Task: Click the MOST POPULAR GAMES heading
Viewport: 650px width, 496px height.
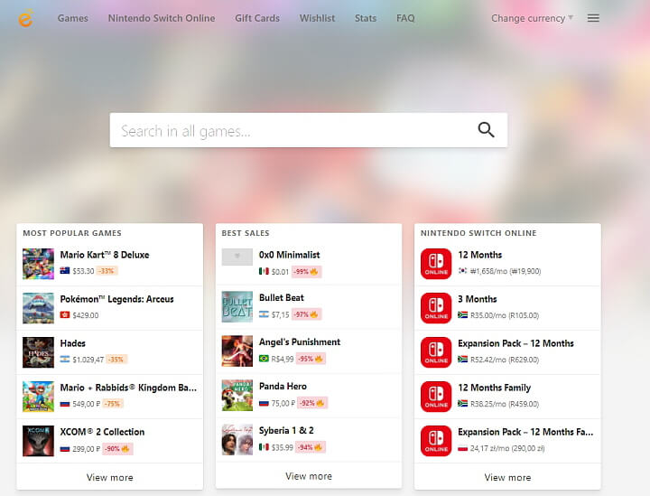Action: 72,233
